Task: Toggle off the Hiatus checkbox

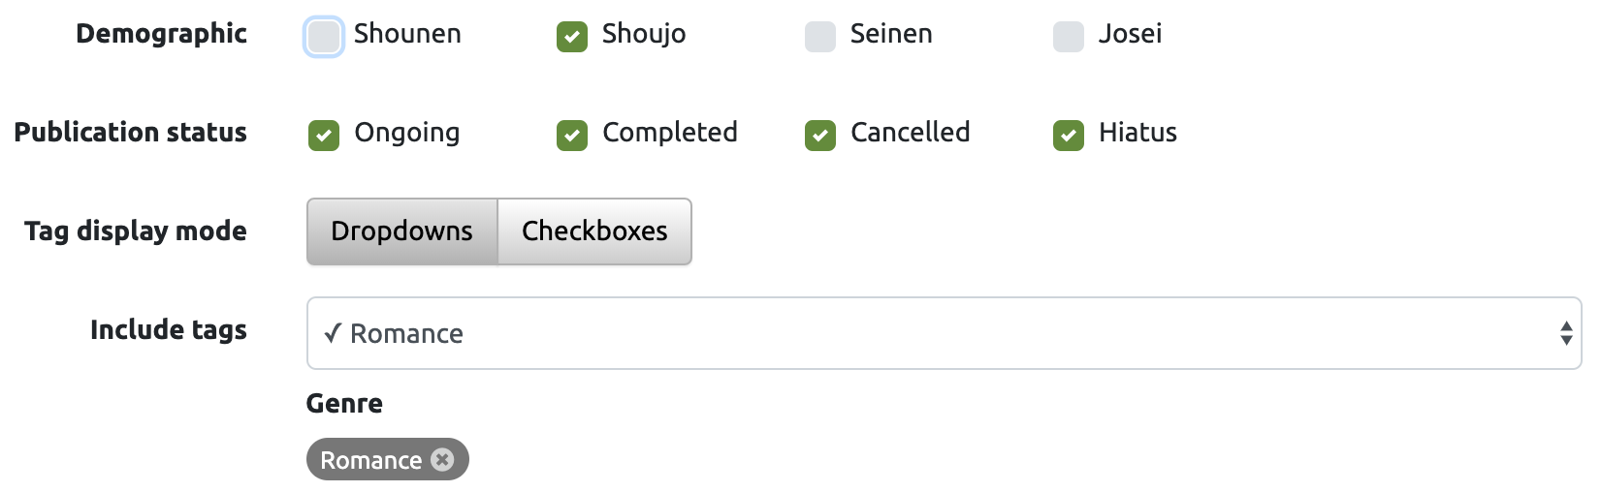Action: click(1069, 136)
